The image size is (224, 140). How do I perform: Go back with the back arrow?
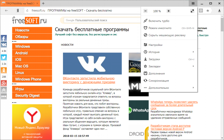click(6, 10)
